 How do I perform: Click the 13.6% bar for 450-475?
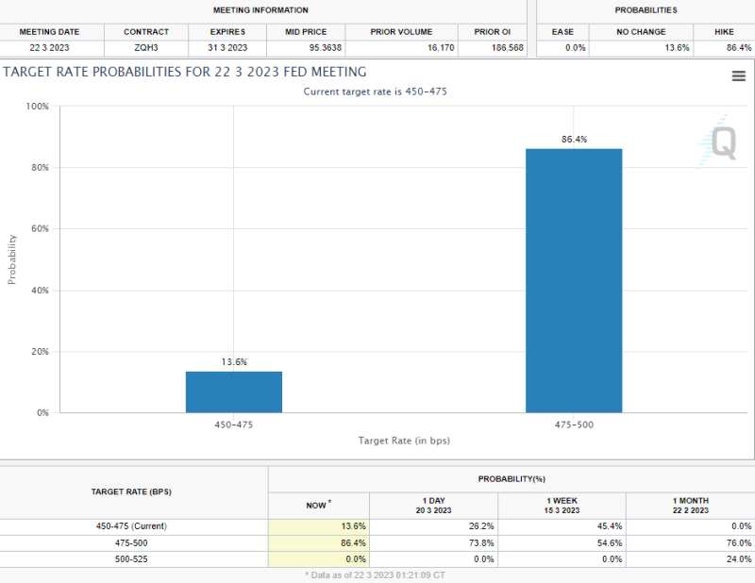(233, 391)
